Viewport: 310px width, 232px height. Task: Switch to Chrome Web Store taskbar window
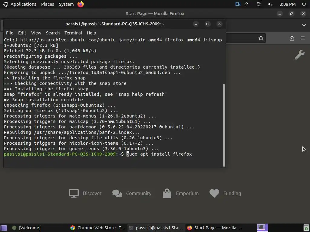(98, 228)
